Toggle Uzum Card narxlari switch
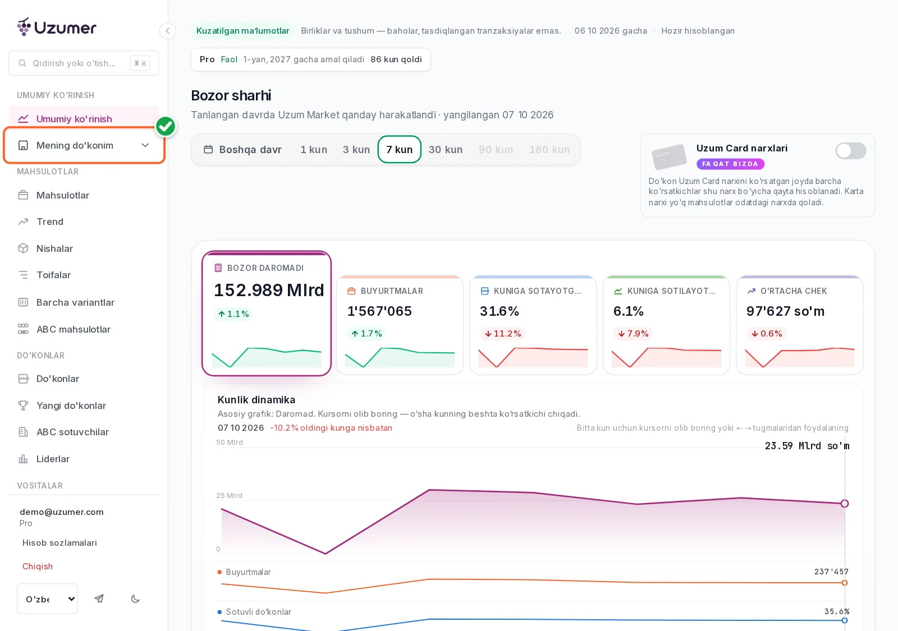898x631 pixels. (x=850, y=150)
